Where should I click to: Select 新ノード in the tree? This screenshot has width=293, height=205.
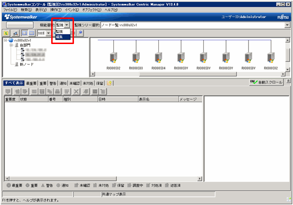click(27, 64)
